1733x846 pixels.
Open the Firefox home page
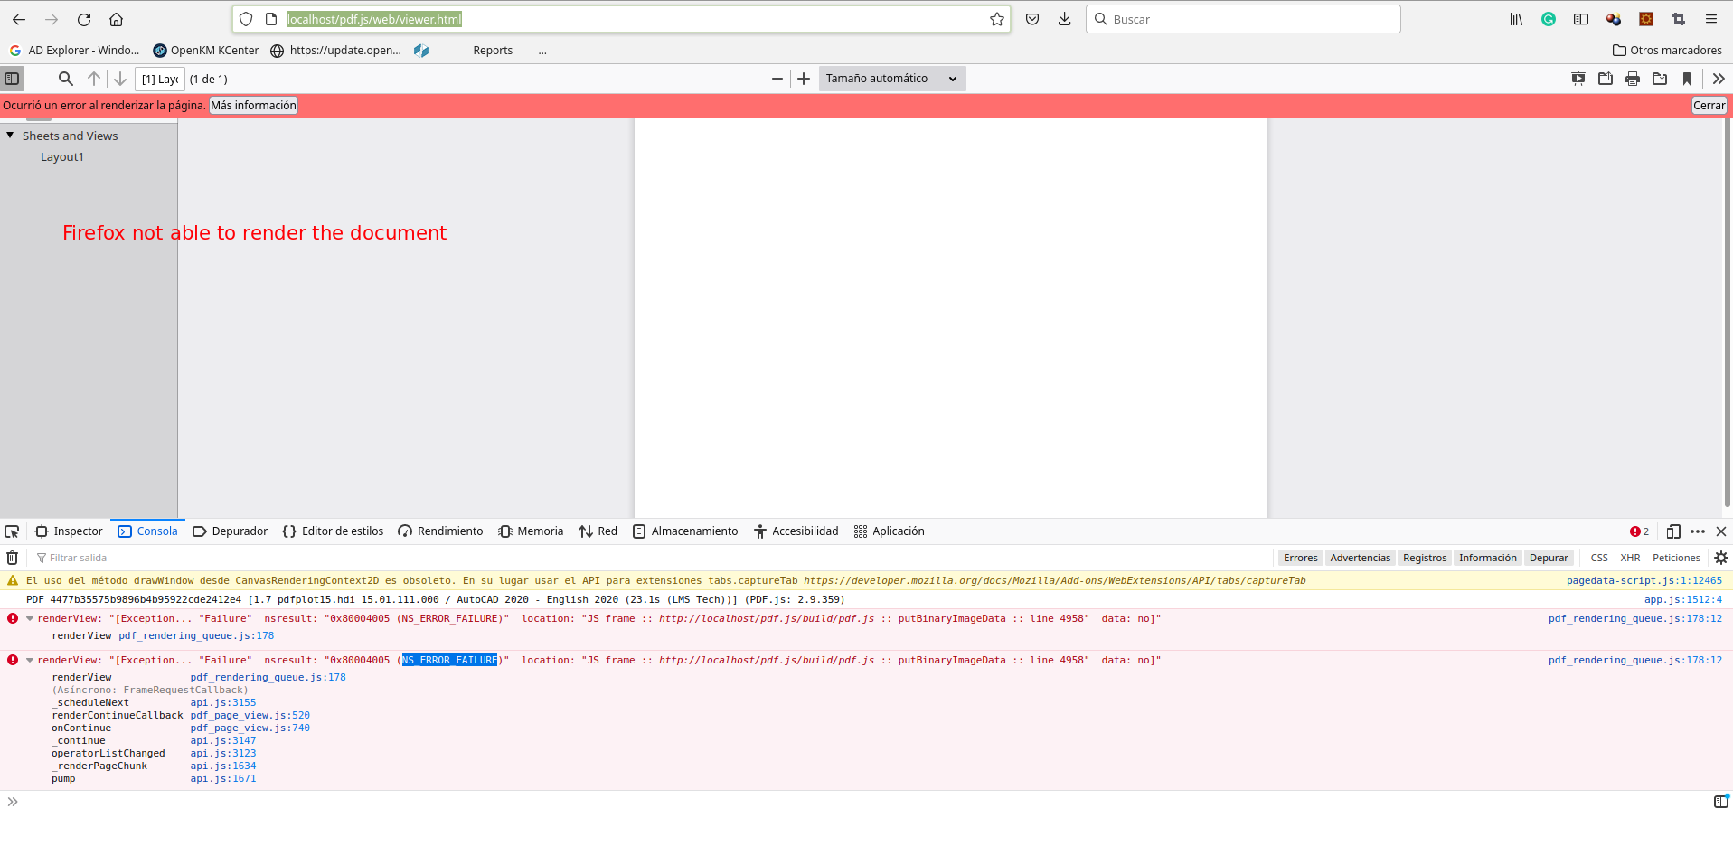(x=117, y=19)
